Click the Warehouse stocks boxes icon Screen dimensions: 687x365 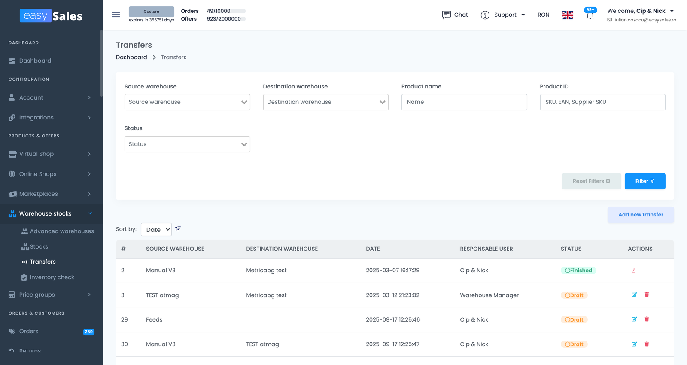(x=12, y=213)
